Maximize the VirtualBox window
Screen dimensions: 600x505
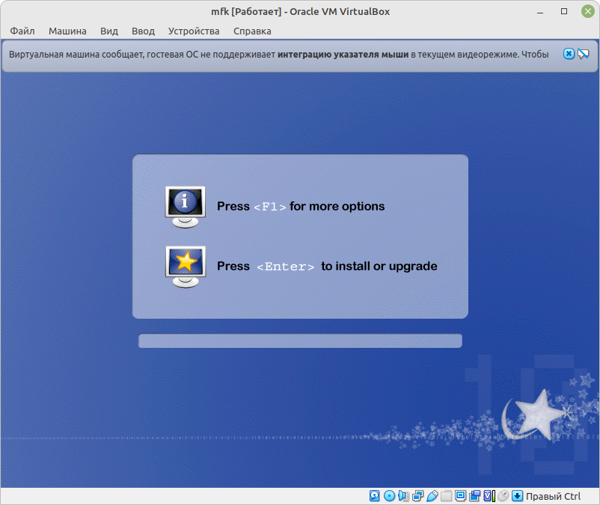(564, 11)
